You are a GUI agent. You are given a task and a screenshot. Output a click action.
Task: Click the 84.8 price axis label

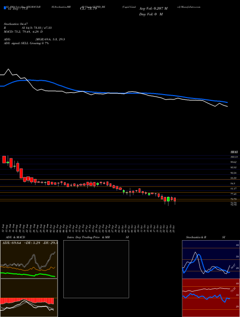coord(233,183)
